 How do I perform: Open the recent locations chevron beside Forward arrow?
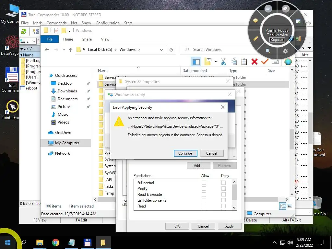point(64,50)
